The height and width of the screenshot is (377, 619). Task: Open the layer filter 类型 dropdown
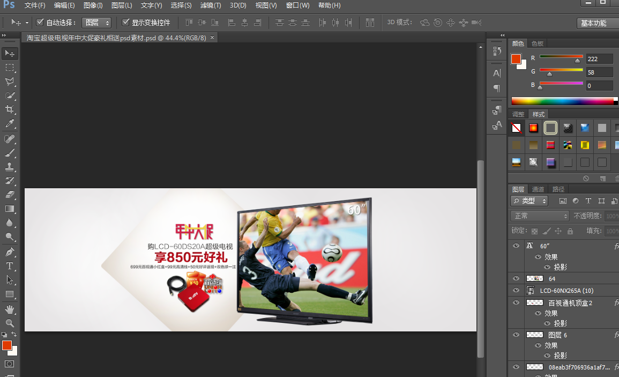(529, 201)
